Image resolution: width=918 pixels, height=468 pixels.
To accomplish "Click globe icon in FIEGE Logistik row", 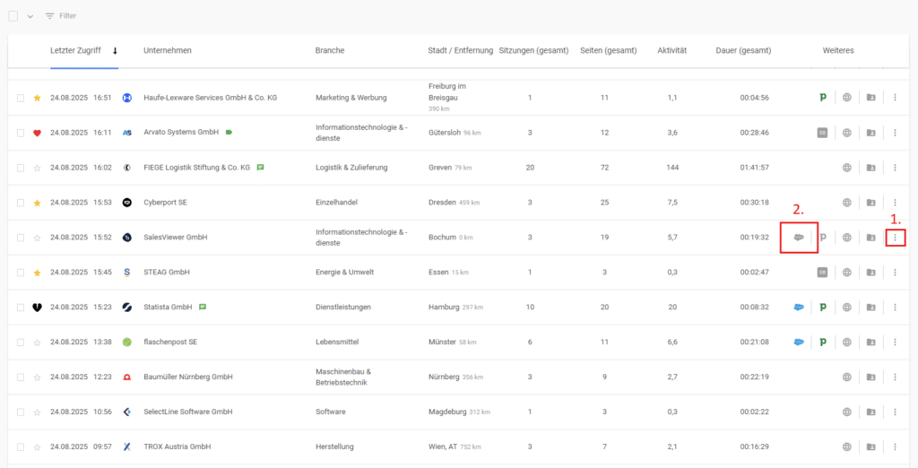I will [846, 168].
